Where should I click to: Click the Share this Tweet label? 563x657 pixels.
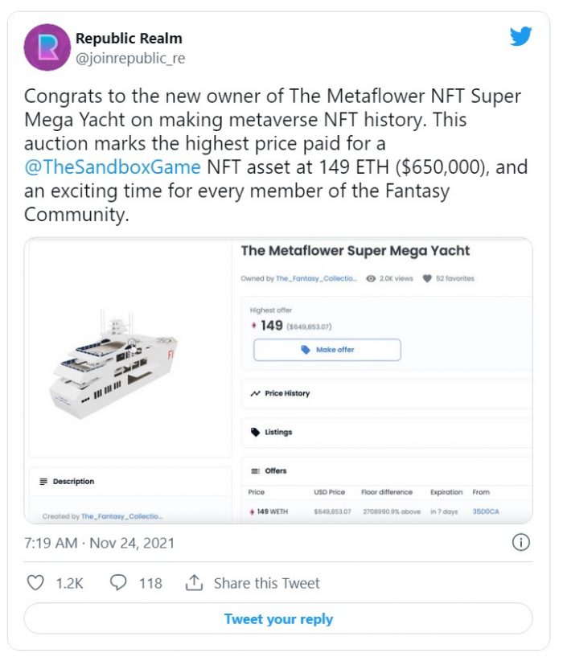pyautogui.click(x=266, y=583)
